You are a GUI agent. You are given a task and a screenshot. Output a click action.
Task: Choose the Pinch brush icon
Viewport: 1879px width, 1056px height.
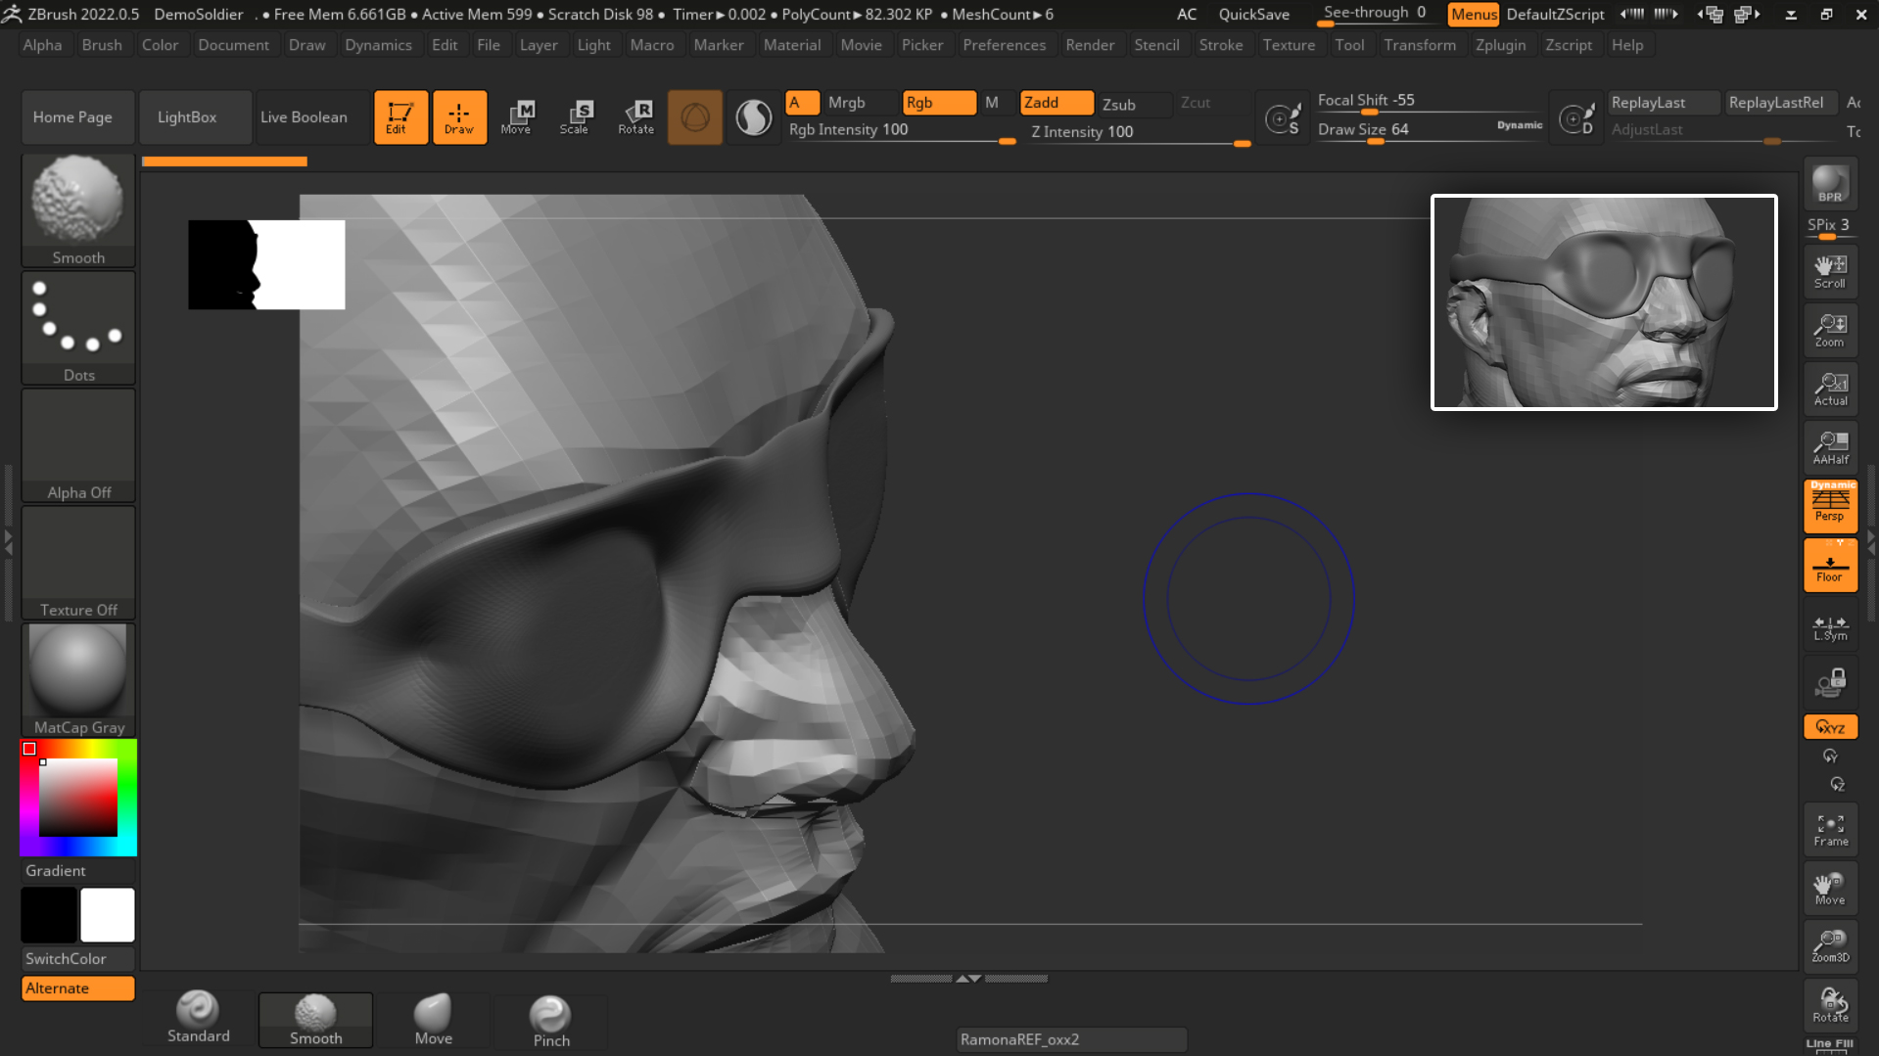click(x=550, y=1020)
